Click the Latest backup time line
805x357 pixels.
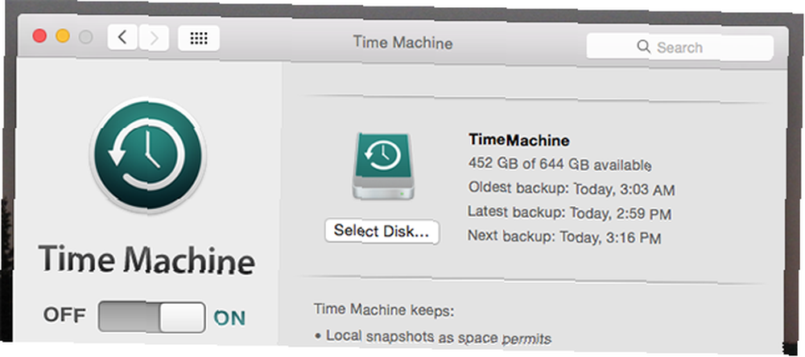[569, 212]
